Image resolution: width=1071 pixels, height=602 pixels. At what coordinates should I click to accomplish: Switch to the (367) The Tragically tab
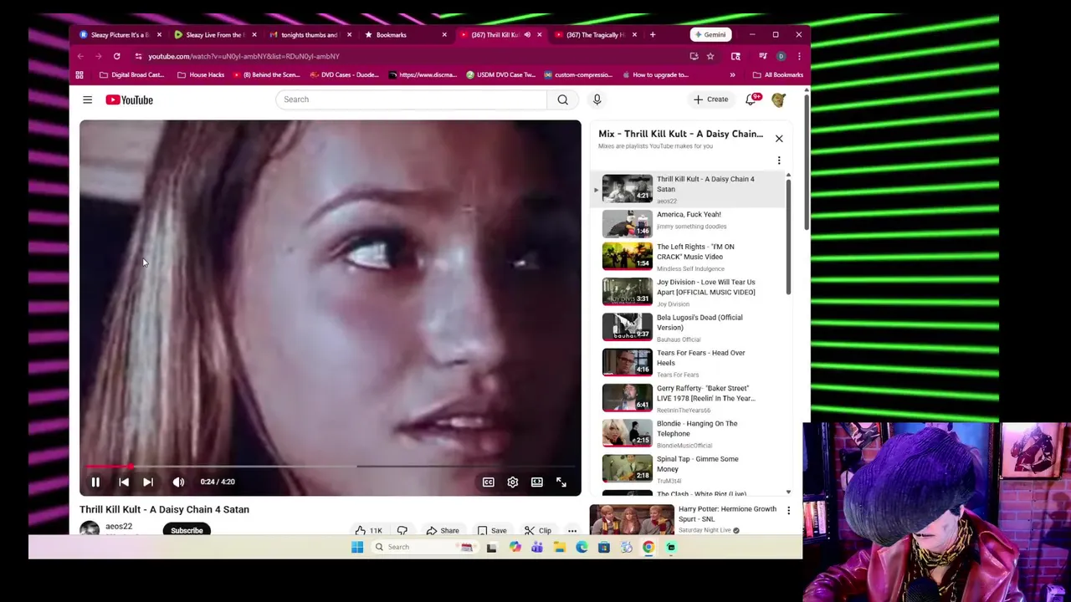595,35
